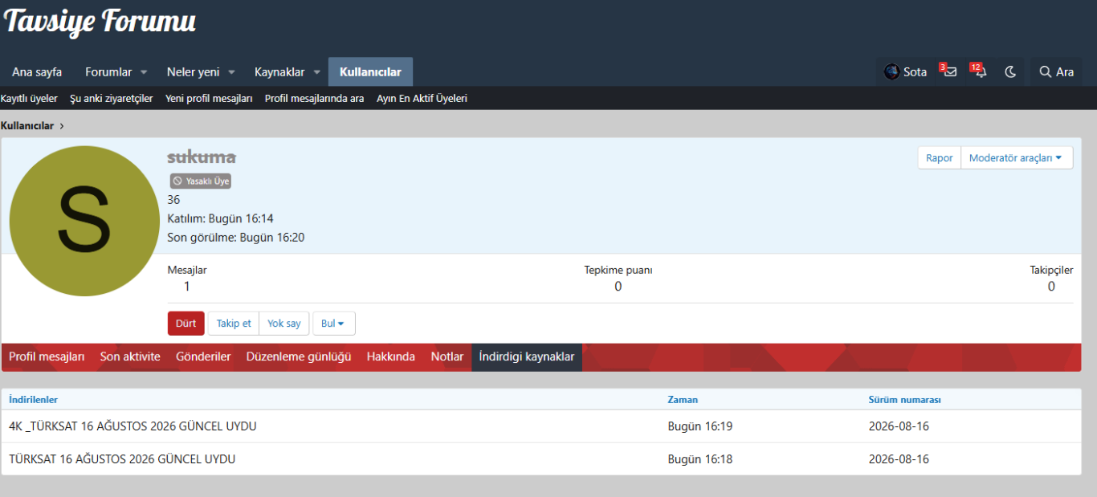Expand the Neler yeni dropdown arrow

231,71
